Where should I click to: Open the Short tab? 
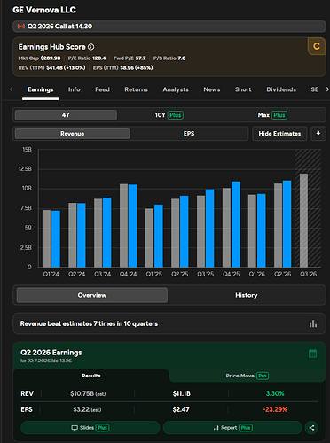(243, 89)
